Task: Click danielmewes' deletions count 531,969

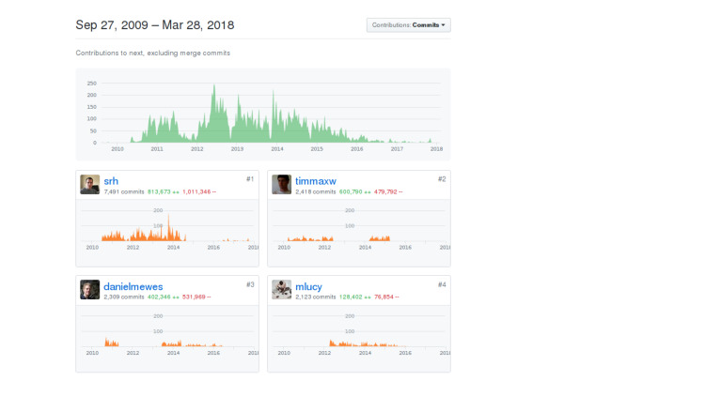Action: (x=196, y=297)
